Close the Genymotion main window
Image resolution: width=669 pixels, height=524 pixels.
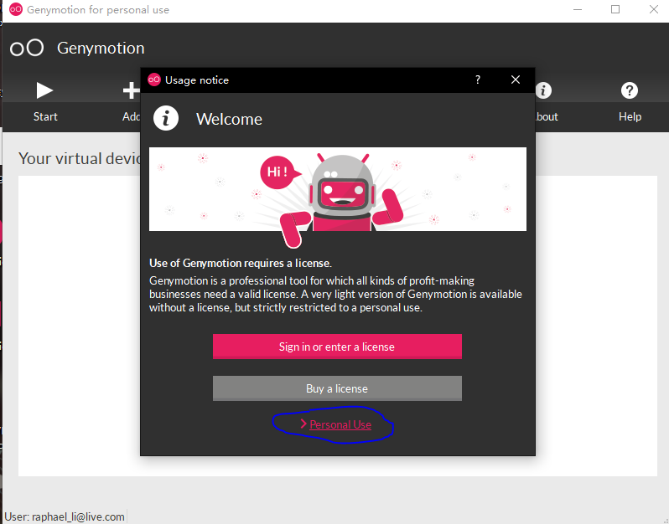click(654, 9)
